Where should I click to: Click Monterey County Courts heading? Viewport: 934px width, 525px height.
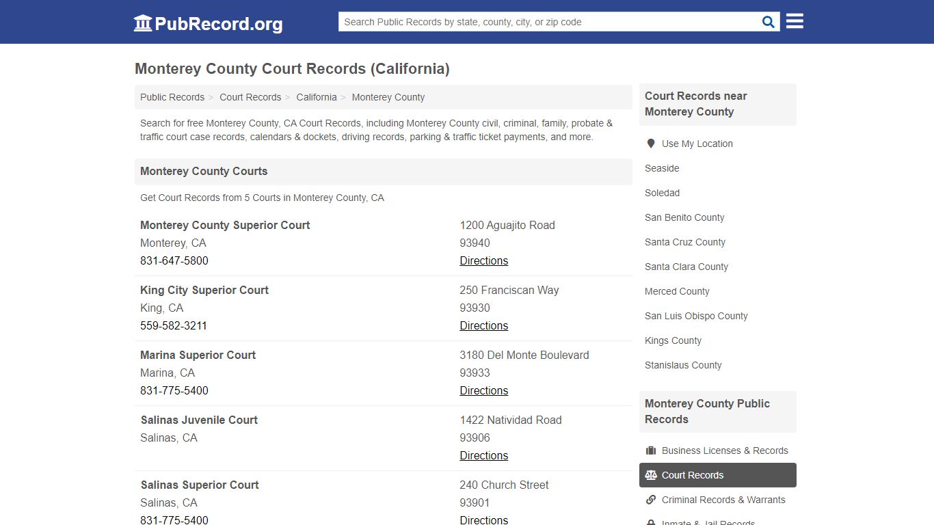(204, 171)
